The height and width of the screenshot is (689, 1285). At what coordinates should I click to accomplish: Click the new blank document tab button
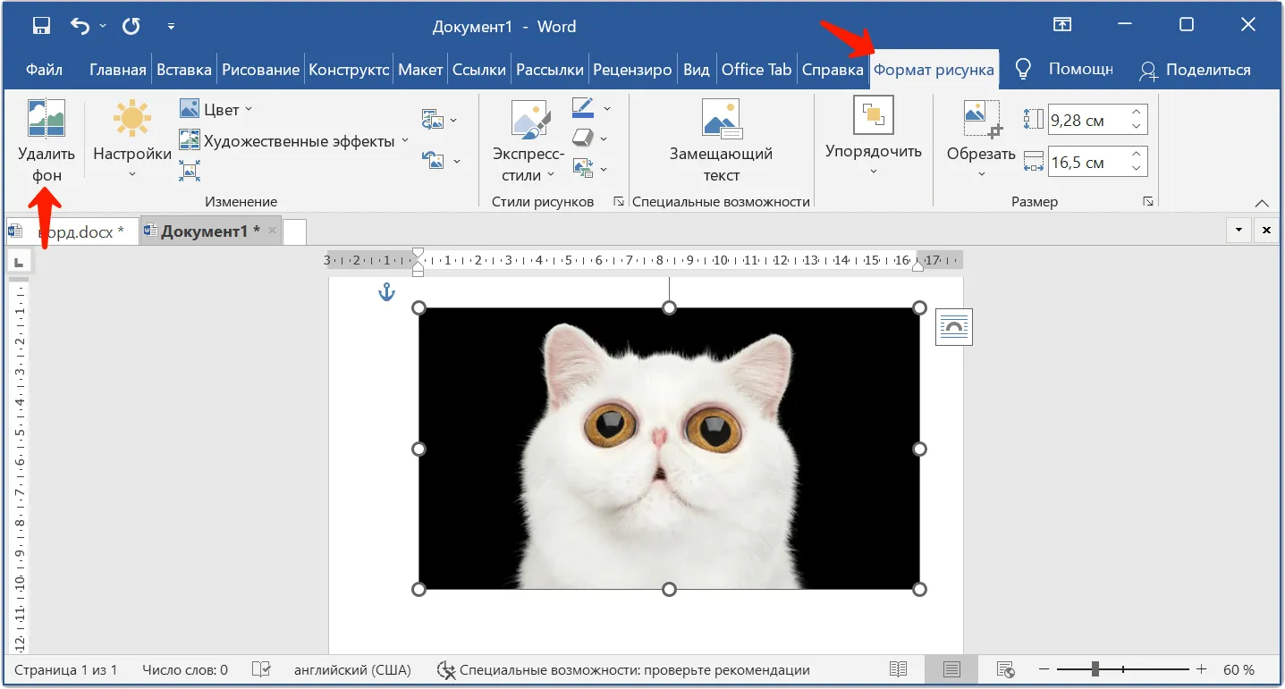[294, 232]
